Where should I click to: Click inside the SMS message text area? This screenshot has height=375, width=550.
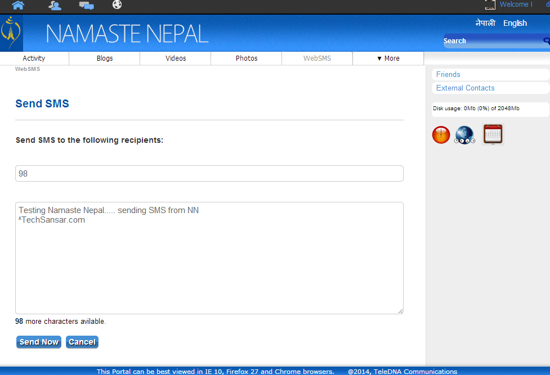point(209,258)
